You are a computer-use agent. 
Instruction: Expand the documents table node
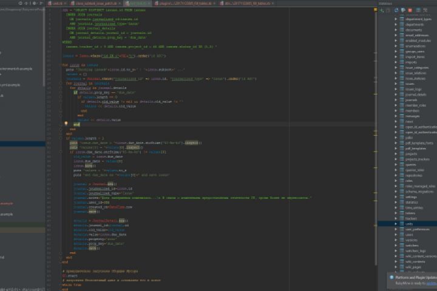[x=396, y=30]
